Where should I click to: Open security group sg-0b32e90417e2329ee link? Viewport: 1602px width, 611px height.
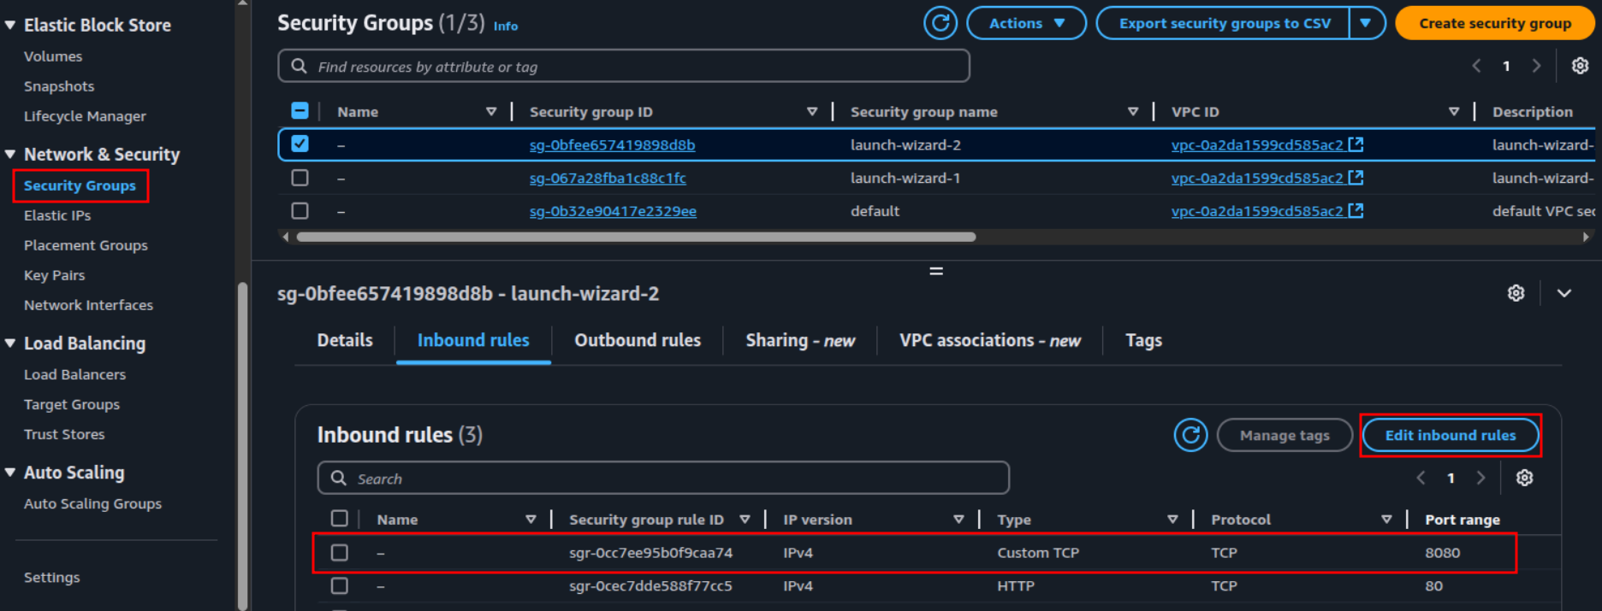pyautogui.click(x=613, y=211)
